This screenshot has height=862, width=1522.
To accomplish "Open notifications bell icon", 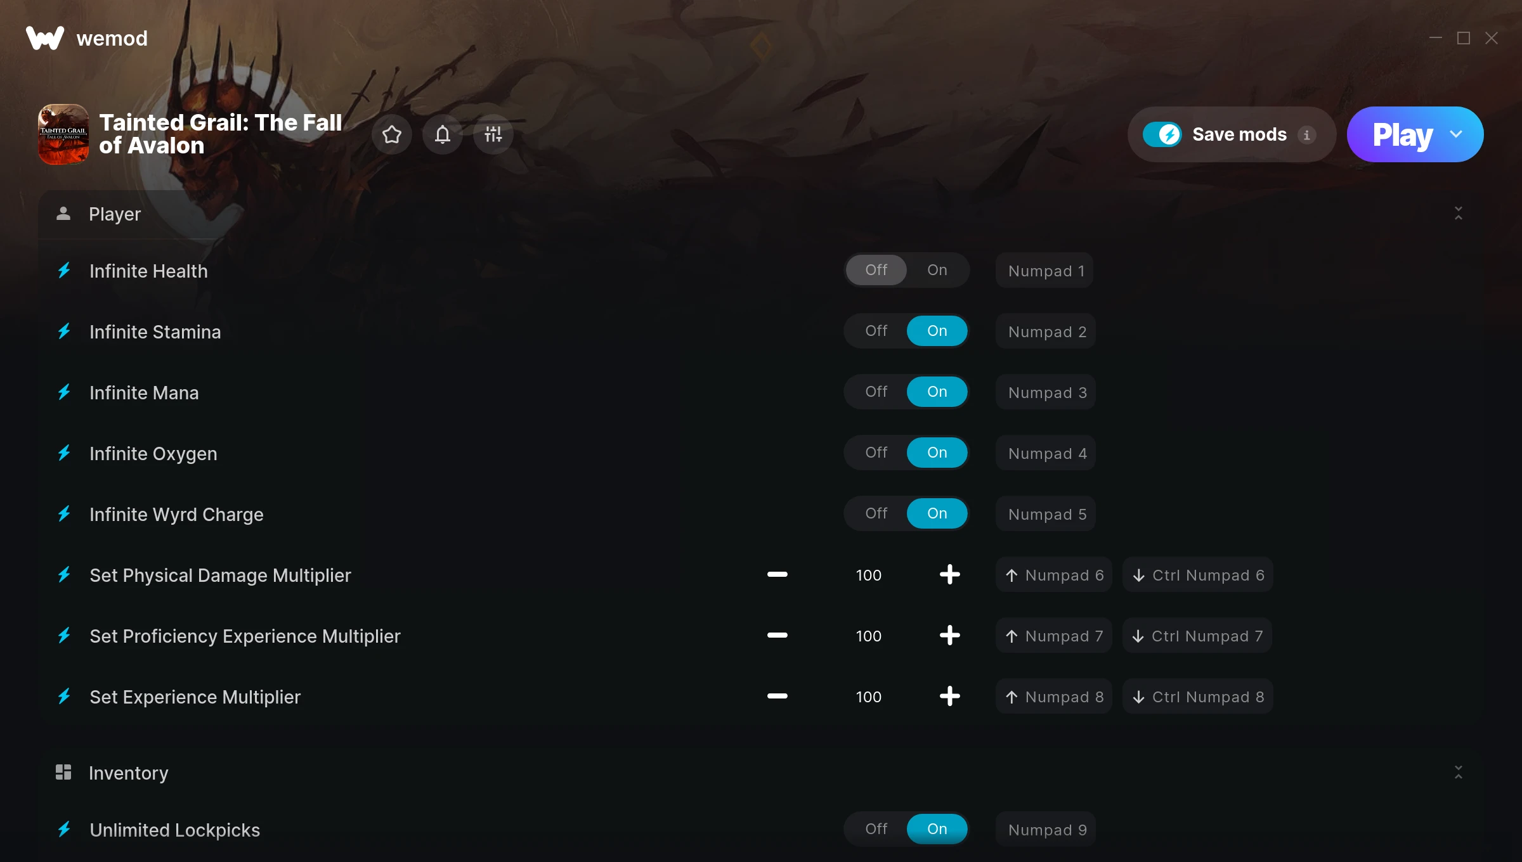I will [443, 134].
